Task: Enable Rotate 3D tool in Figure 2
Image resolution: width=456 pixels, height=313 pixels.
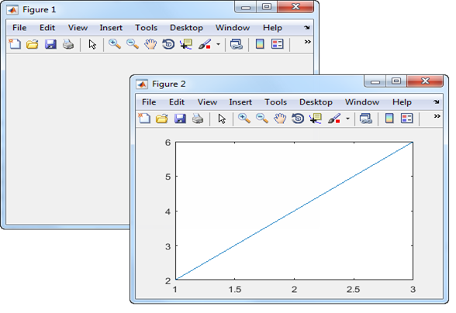Action: pyautogui.click(x=298, y=119)
